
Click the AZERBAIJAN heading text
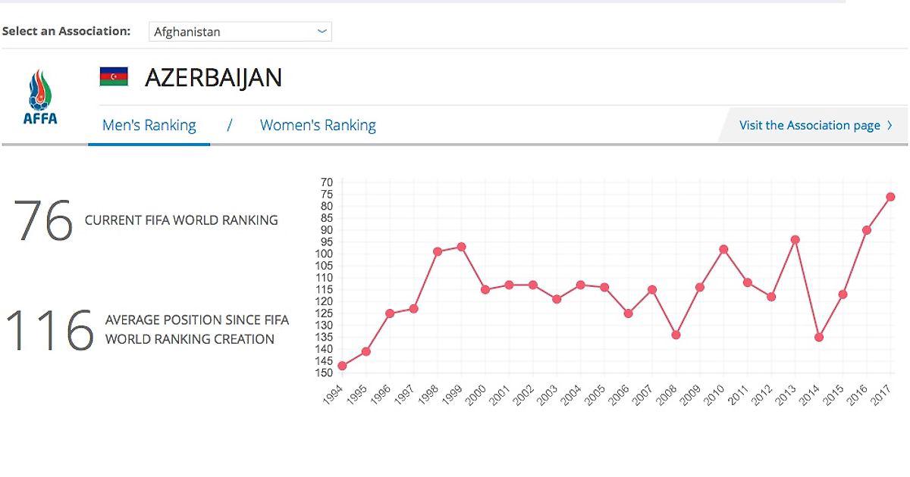pyautogui.click(x=213, y=77)
